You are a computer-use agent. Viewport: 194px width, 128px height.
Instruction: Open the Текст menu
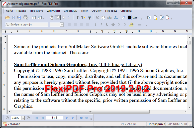84,11
